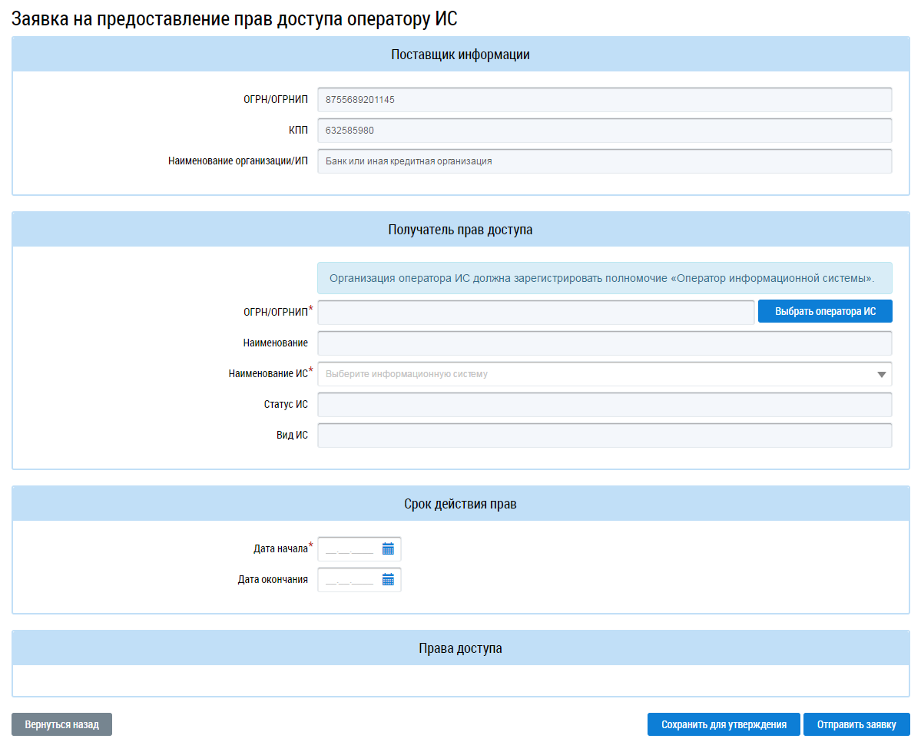Click the Статус ИС field
The height and width of the screenshot is (742, 921).
coord(604,405)
